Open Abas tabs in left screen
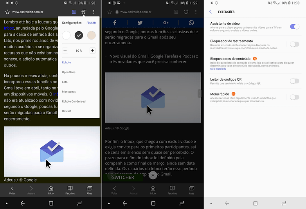306x209 pixels. tap(89, 190)
